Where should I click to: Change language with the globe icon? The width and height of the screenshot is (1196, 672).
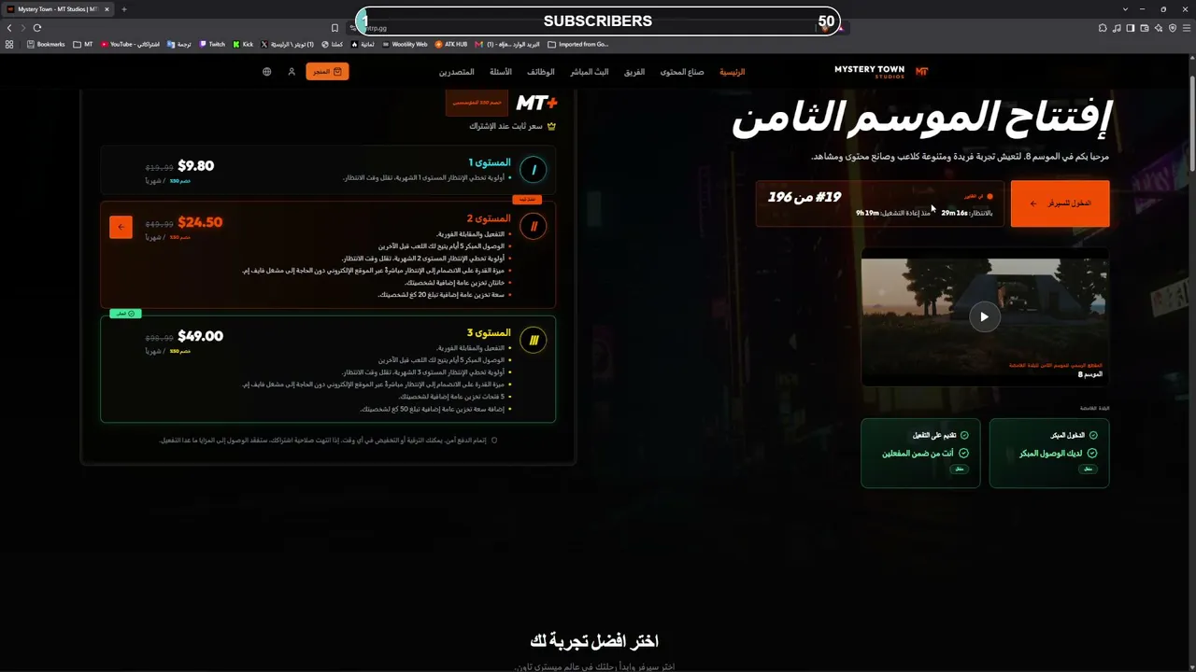[266, 72]
